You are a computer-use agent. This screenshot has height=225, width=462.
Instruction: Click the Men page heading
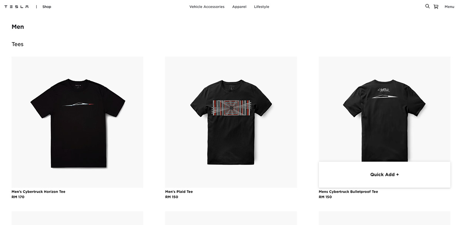[x=18, y=27]
